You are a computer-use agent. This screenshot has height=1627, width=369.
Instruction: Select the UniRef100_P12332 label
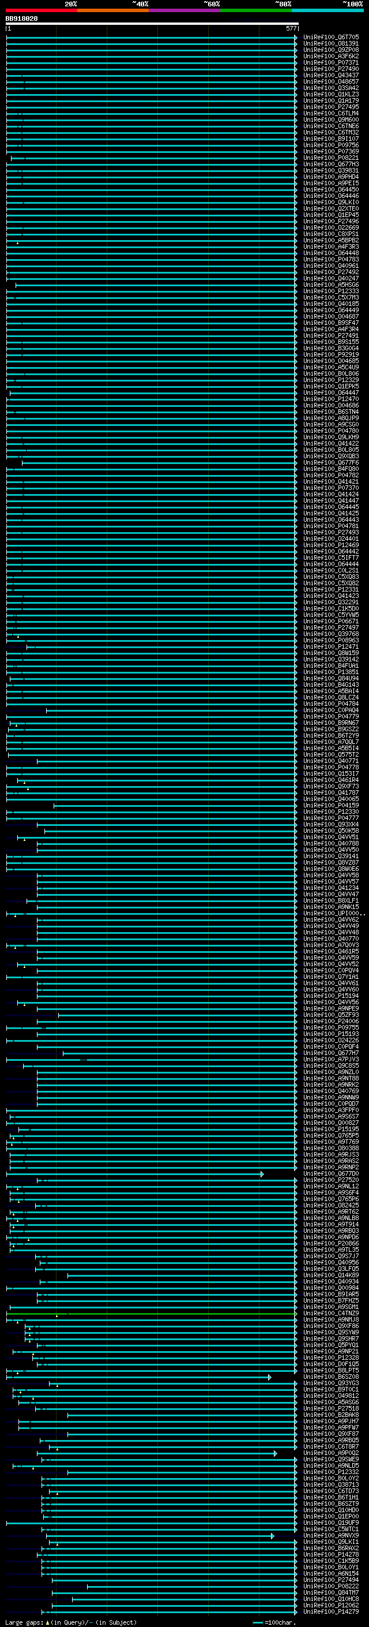[x=331, y=1472]
